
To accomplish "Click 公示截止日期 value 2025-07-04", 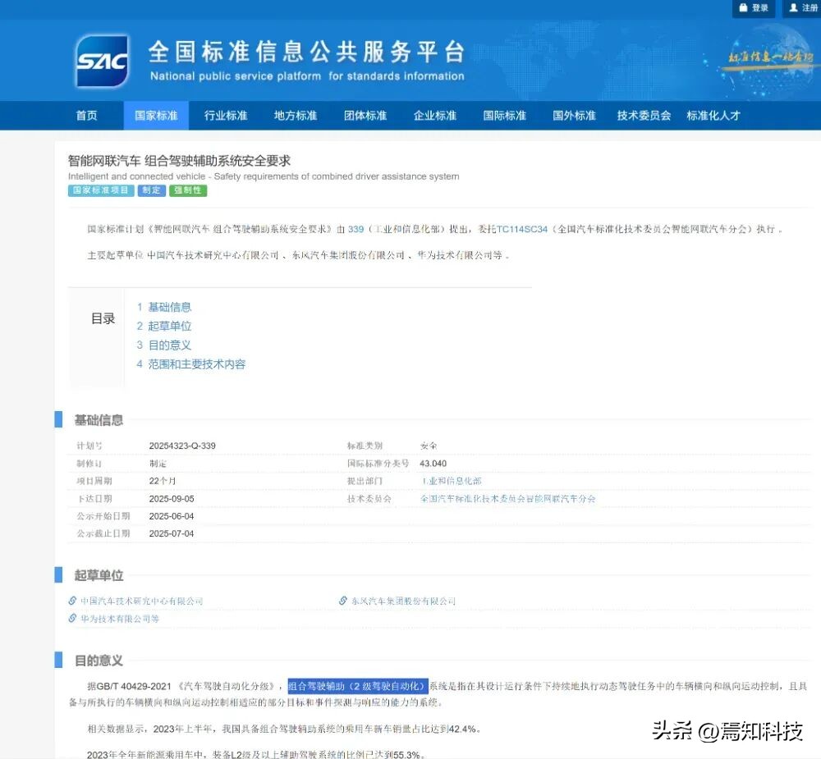I will [172, 533].
